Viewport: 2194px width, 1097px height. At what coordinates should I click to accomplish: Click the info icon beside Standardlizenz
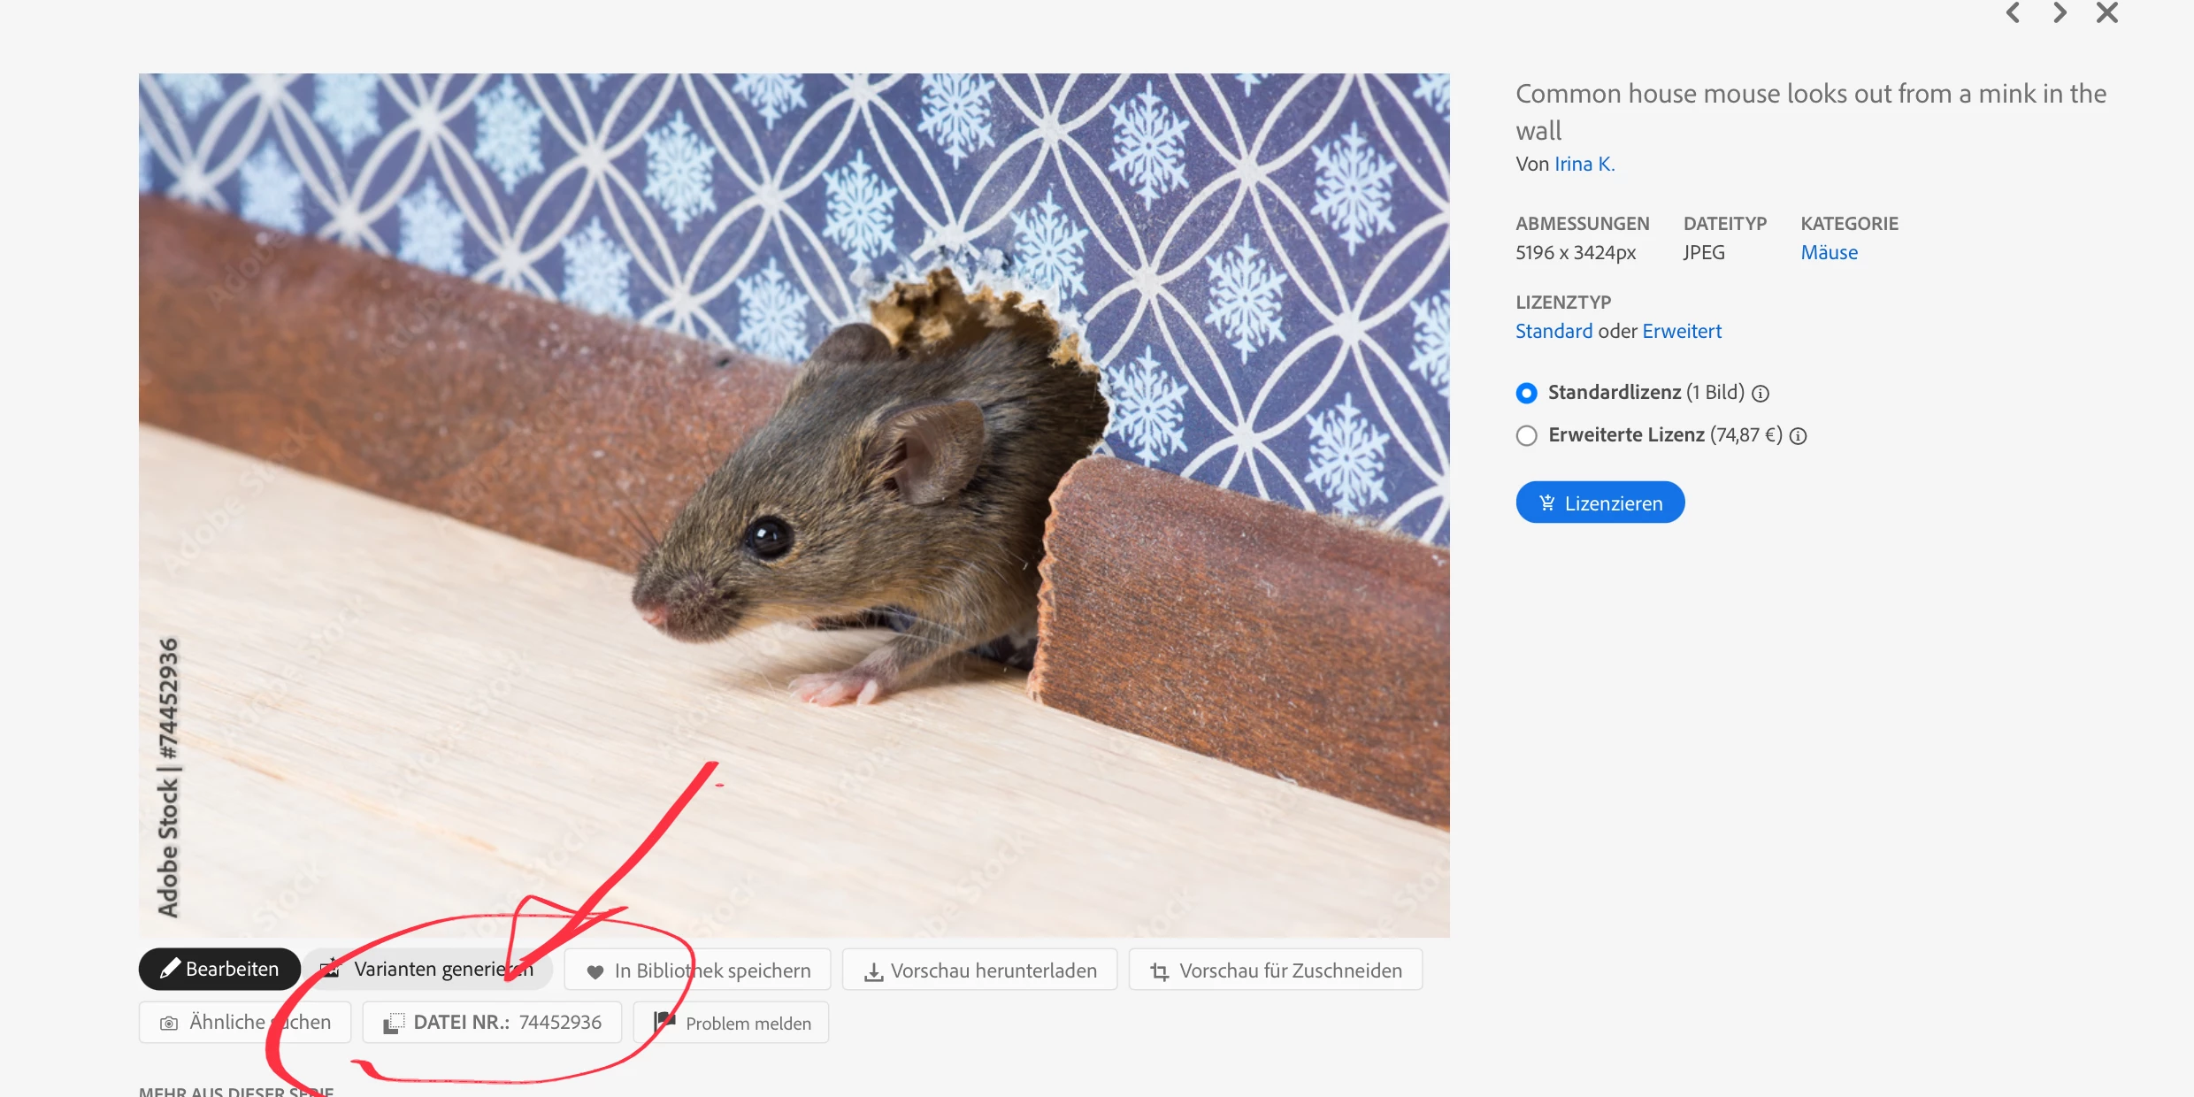coord(1761,394)
